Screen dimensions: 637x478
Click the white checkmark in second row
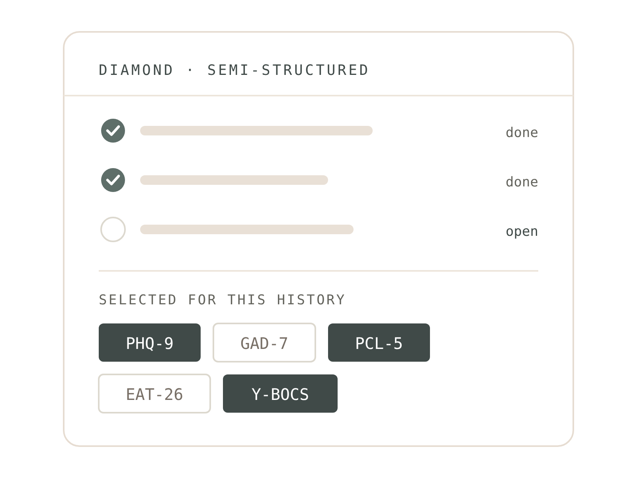(113, 180)
